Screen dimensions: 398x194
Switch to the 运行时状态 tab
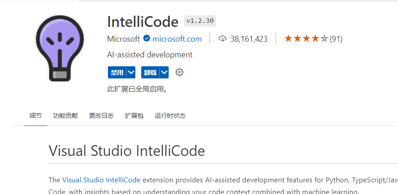pos(170,116)
